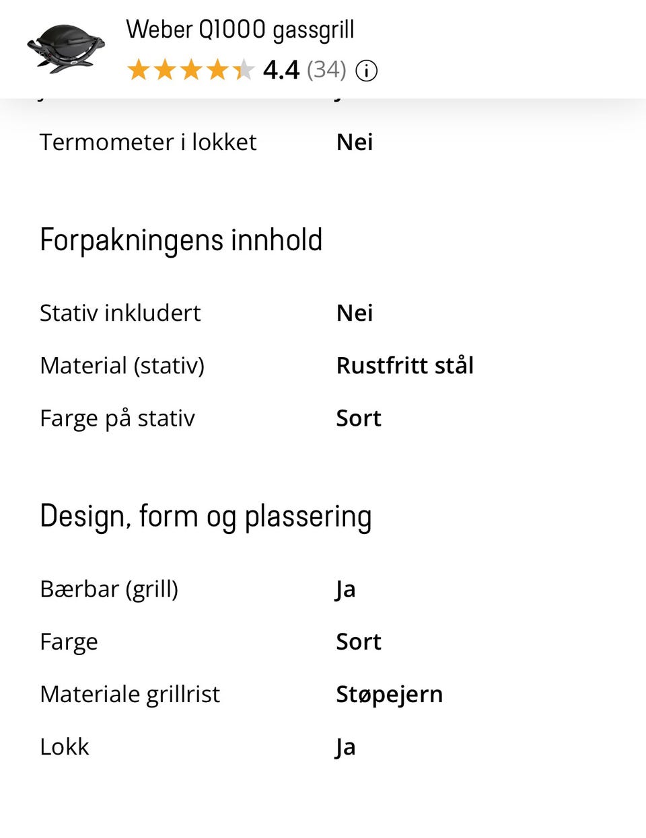Click the Bærbar (grill) label
This screenshot has height=838, width=646.
(109, 589)
